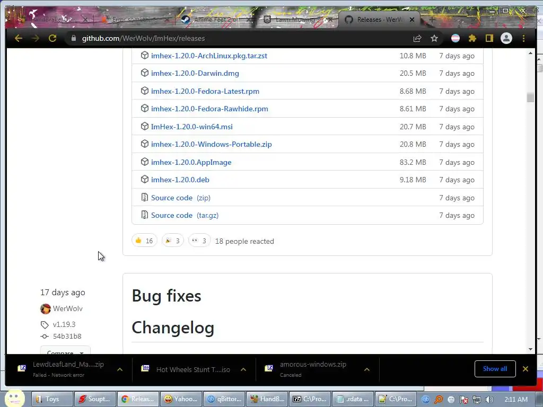Click the commit icon next to 54b31b8
The image size is (543, 407).
45,337
